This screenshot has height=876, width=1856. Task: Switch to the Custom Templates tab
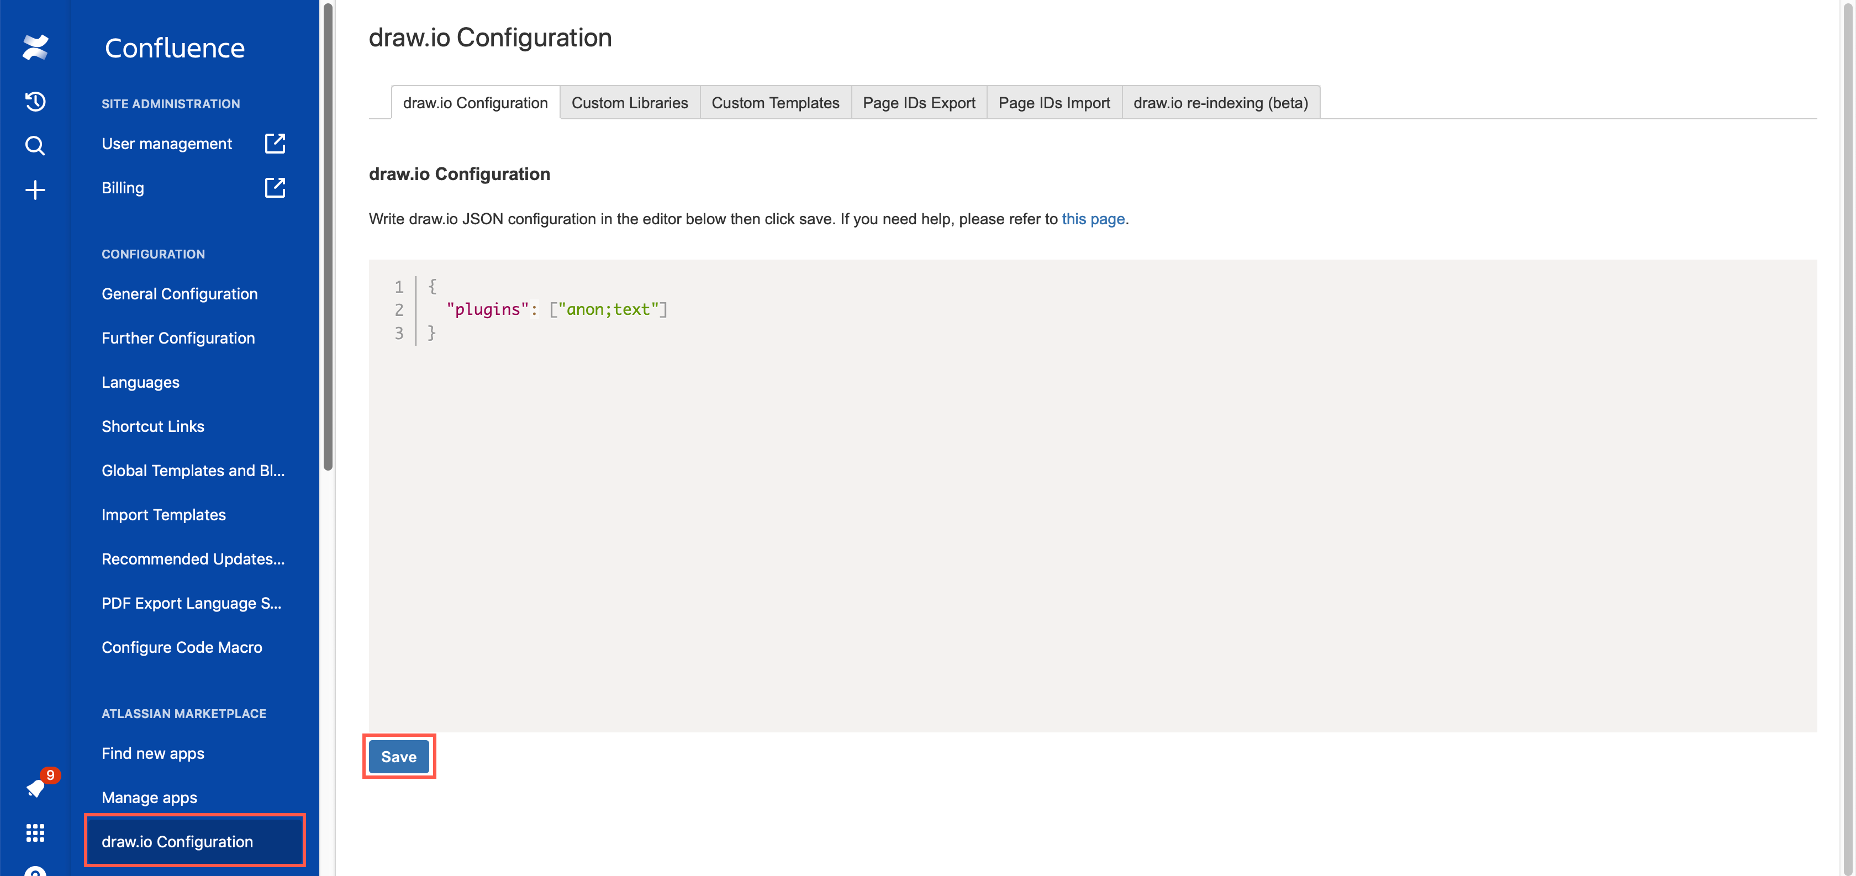pyautogui.click(x=775, y=102)
